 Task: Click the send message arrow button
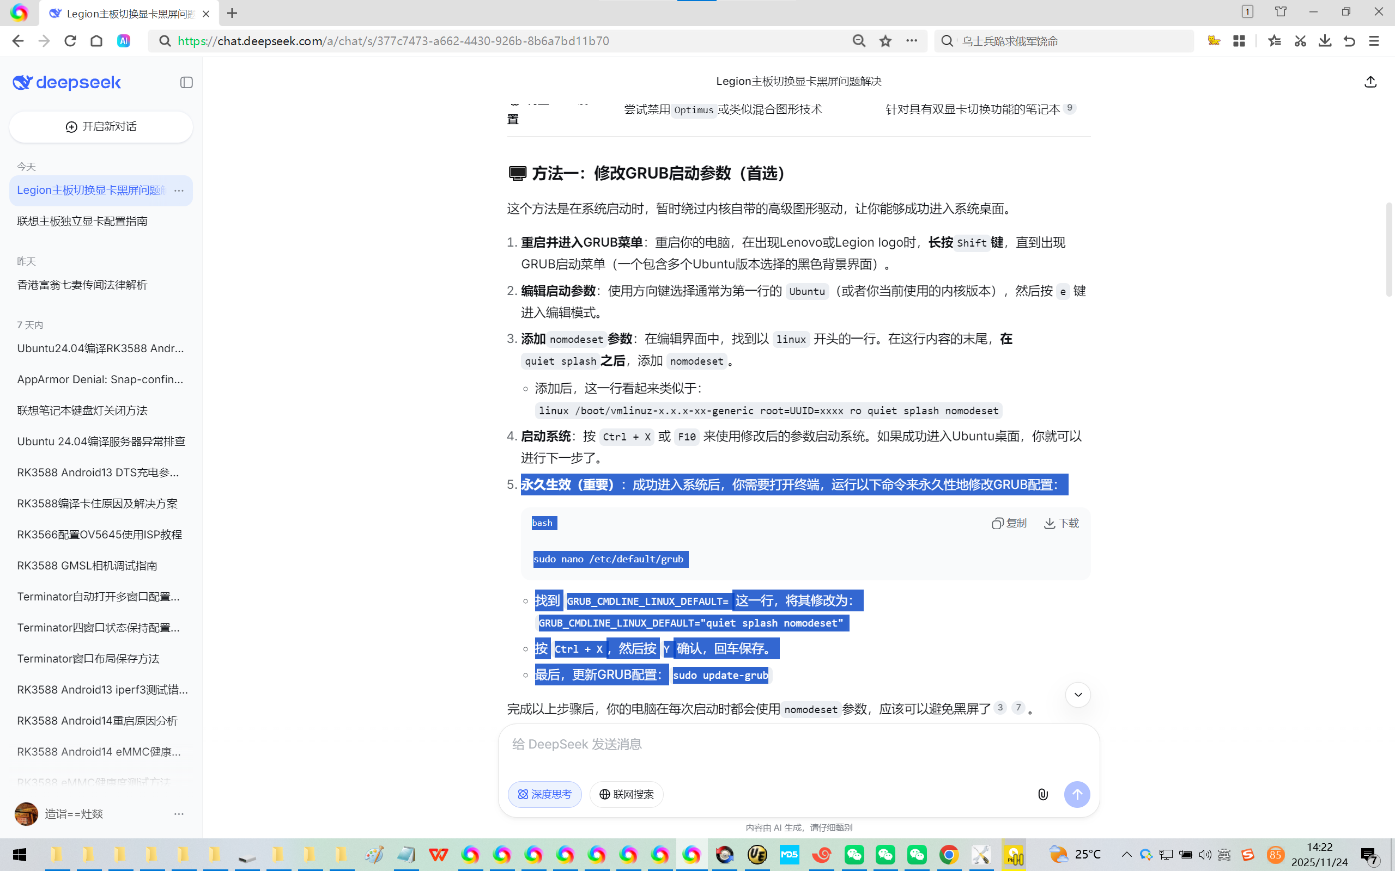tap(1076, 794)
